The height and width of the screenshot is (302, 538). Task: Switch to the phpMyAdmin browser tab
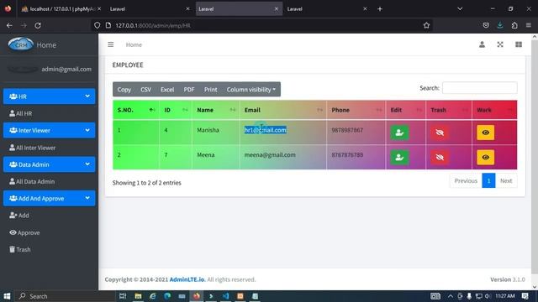pos(61,9)
